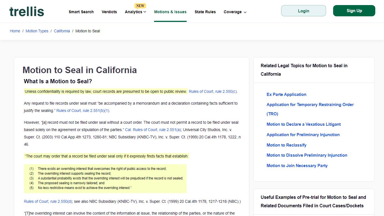Click the 'Motion to Seal in California' heading
This screenshot has height=216, width=384.
point(80,70)
